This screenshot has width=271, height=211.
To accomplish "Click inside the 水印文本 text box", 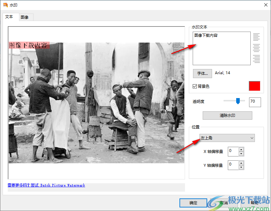I will point(222,48).
